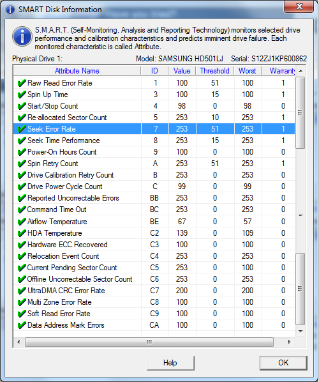Select the Current Pending Sector Count text
The height and width of the screenshot is (382, 319).
72,268
